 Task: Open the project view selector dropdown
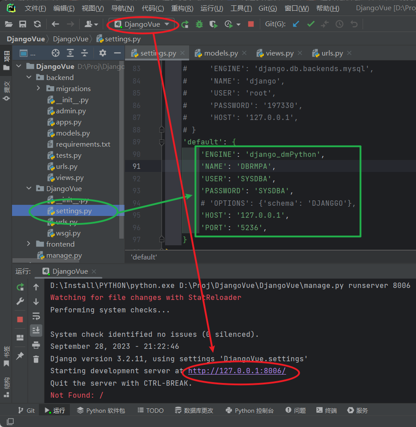pos(28,53)
